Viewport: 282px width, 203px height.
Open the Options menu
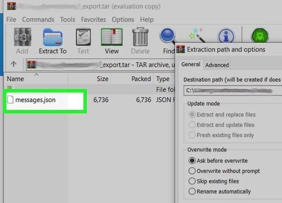[123, 19]
